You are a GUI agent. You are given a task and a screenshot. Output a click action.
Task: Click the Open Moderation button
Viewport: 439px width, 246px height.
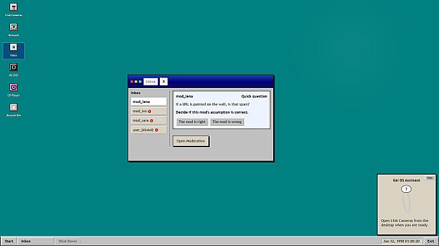191,141
